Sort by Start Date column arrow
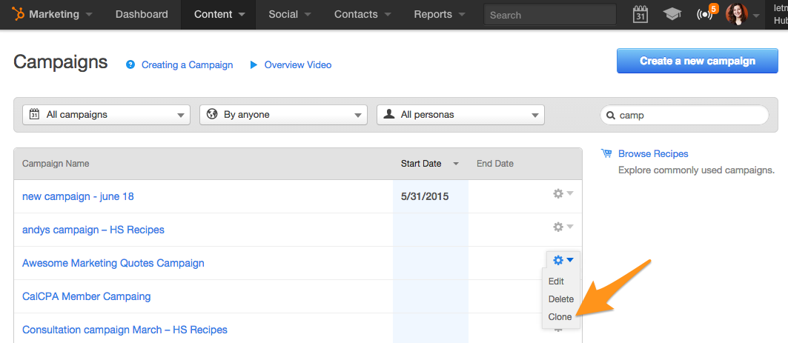Viewport: 788px width, 343px height. pos(456,164)
